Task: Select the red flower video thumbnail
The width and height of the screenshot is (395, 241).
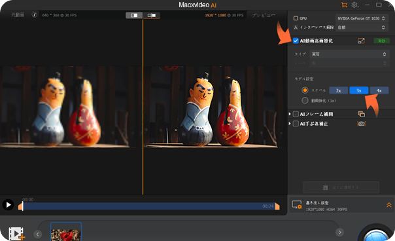Action: point(66,232)
